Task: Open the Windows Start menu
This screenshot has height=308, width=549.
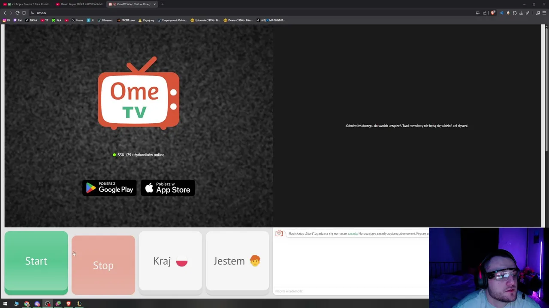Action: click(5, 304)
